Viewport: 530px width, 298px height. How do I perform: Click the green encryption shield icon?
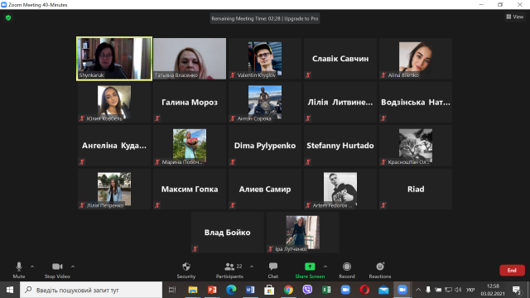pyautogui.click(x=8, y=17)
